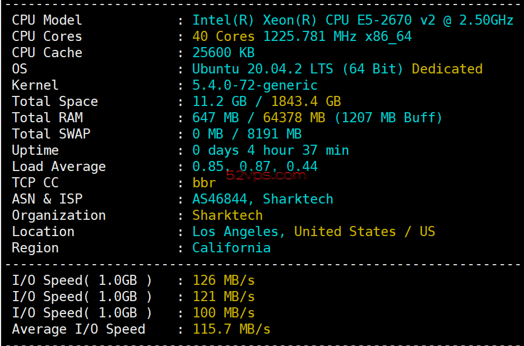Click the '0.85' load average value

[208, 167]
